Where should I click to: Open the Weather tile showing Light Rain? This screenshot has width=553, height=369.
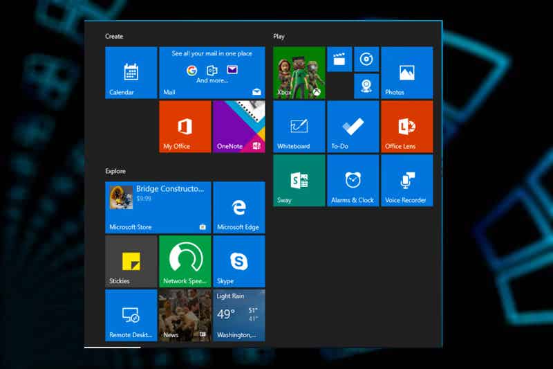point(239,316)
